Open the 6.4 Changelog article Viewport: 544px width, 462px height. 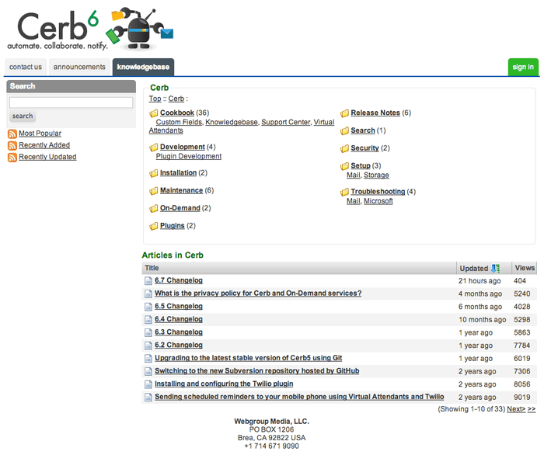coord(179,319)
